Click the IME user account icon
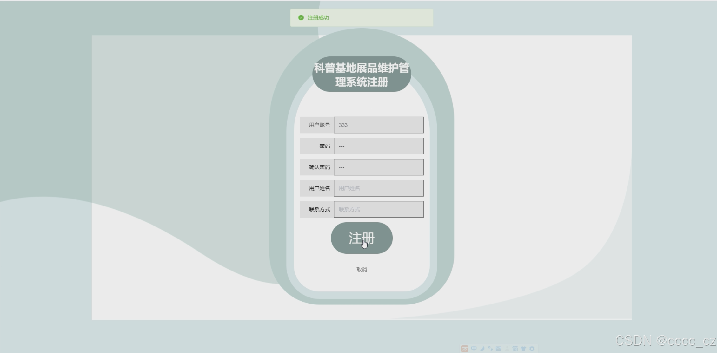The image size is (717, 353). pos(507,349)
